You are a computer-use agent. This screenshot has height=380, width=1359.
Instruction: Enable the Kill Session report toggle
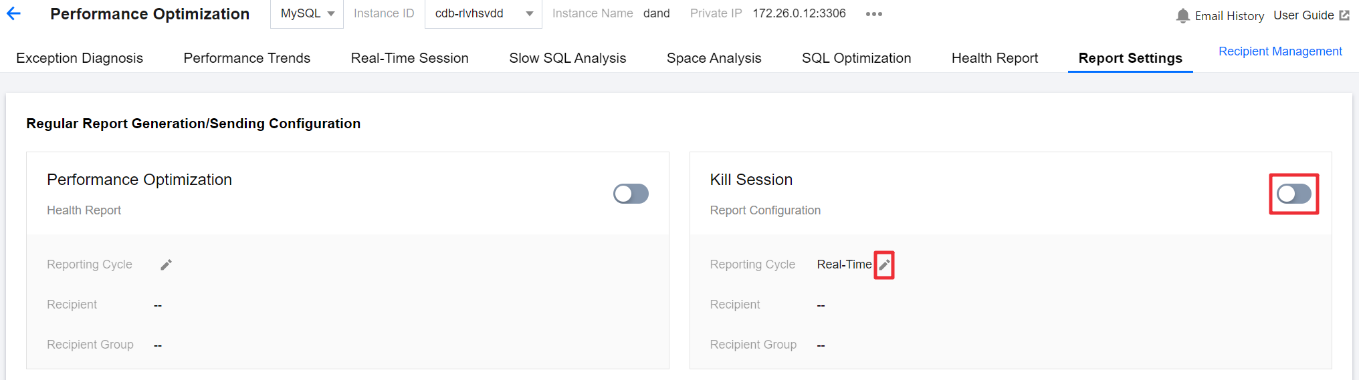pyautogui.click(x=1293, y=194)
